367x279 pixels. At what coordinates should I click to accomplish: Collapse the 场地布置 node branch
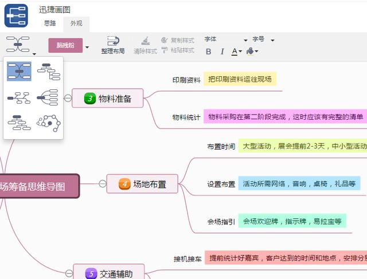pos(102,184)
